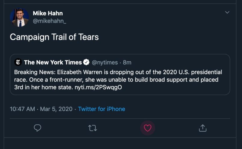Click the 8m timestamp on quoted tweet
The height and width of the screenshot is (149, 242).
tap(127, 62)
